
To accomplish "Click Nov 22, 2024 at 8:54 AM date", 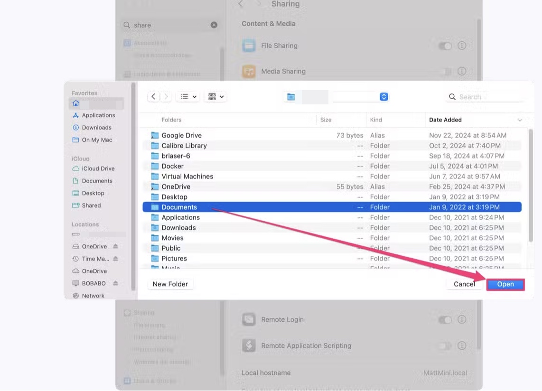I will point(467,136).
